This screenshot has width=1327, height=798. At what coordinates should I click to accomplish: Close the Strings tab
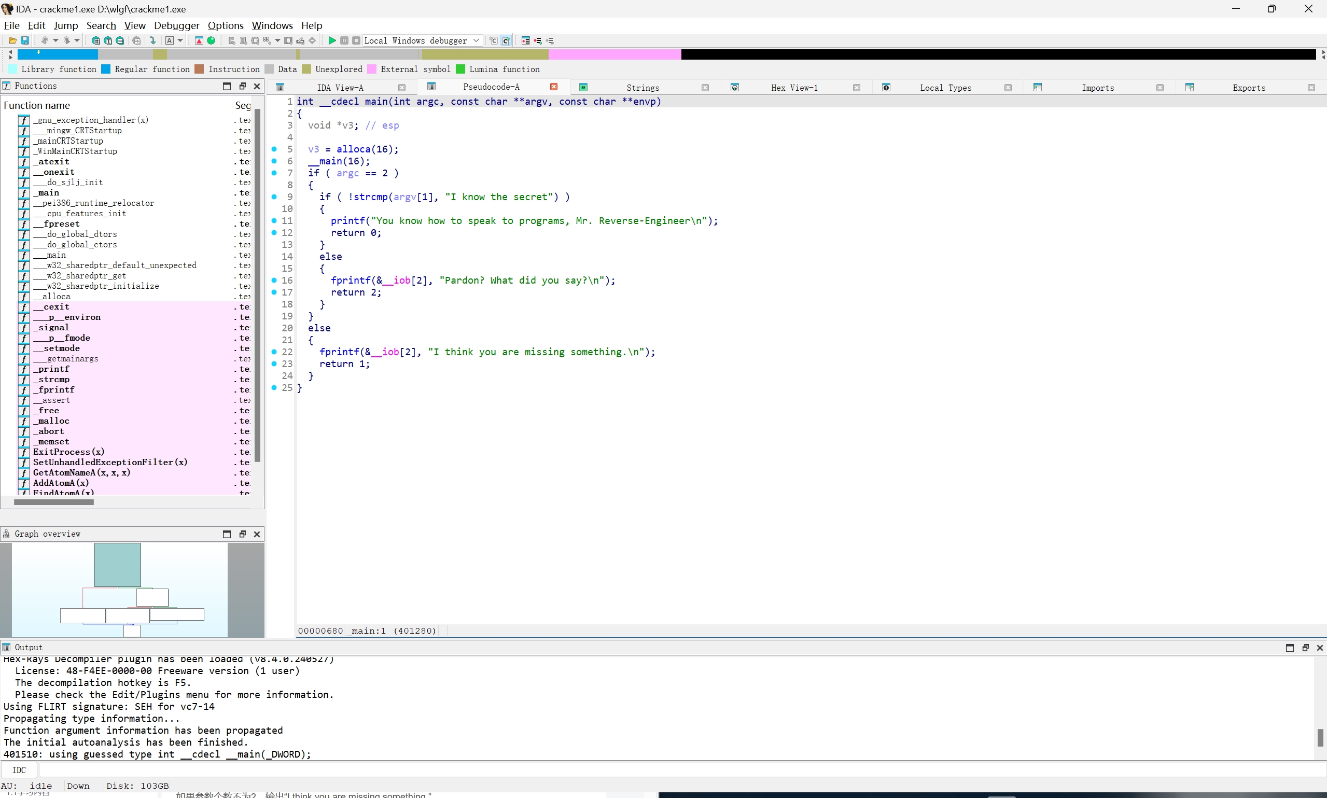[x=705, y=88]
